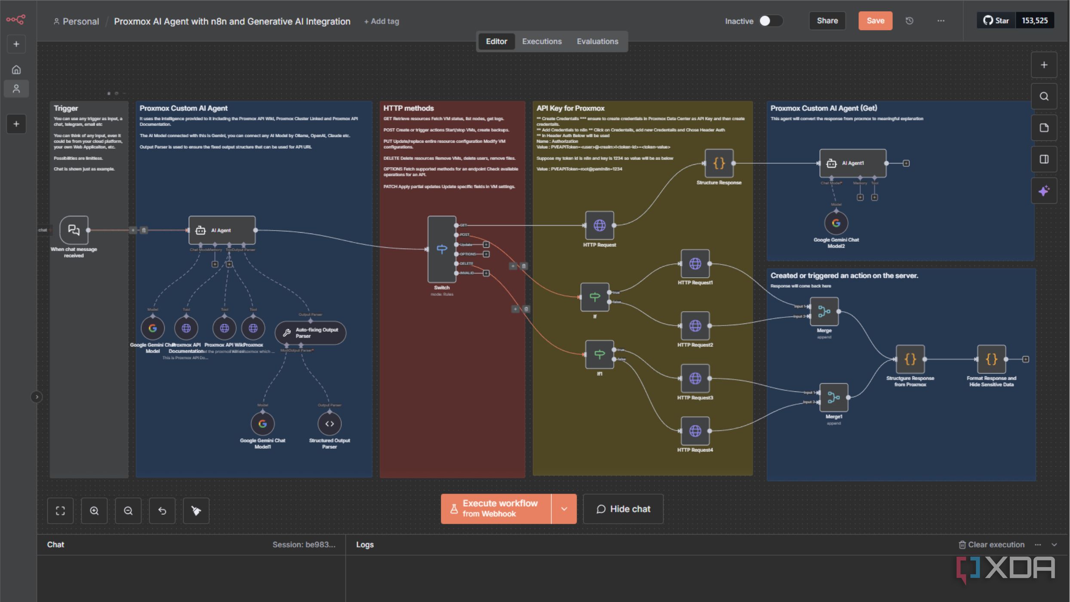This screenshot has height=602, width=1070.
Task: Select the HTTP Request4 node
Action: (x=695, y=431)
